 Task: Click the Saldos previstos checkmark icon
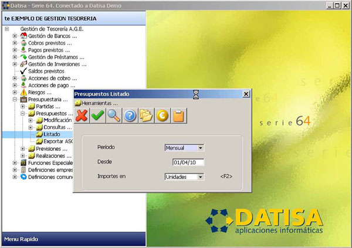[x=23, y=71]
